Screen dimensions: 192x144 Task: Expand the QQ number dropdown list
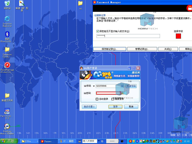(x=122, y=86)
